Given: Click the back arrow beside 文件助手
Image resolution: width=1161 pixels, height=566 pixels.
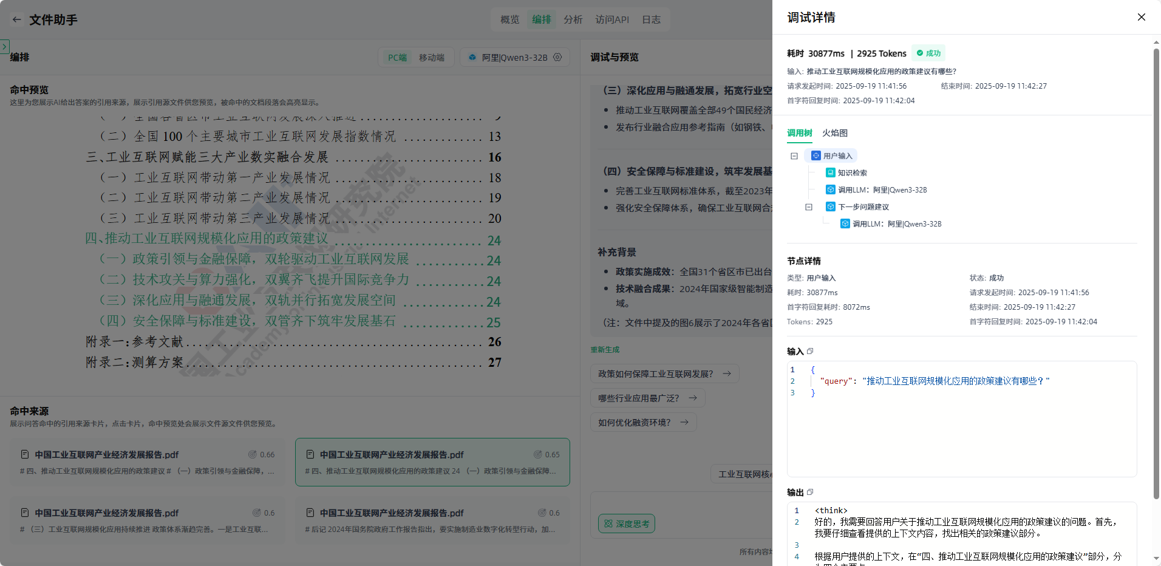Looking at the screenshot, I should [16, 19].
